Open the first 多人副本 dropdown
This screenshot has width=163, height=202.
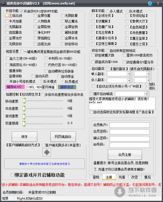[129, 80]
